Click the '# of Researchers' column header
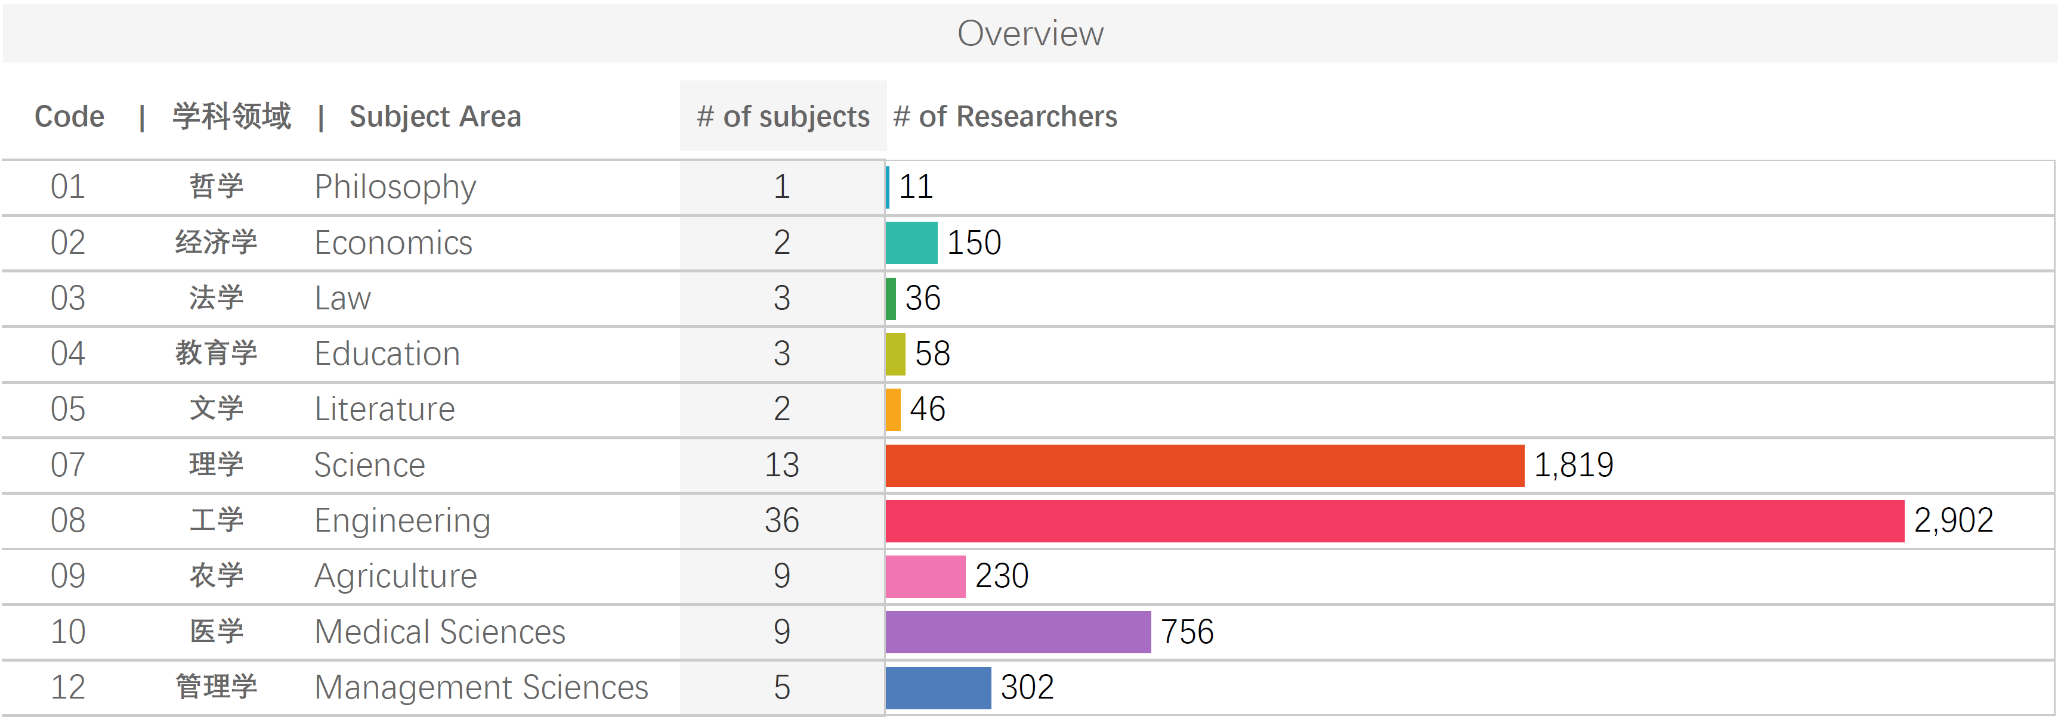 point(1005,117)
